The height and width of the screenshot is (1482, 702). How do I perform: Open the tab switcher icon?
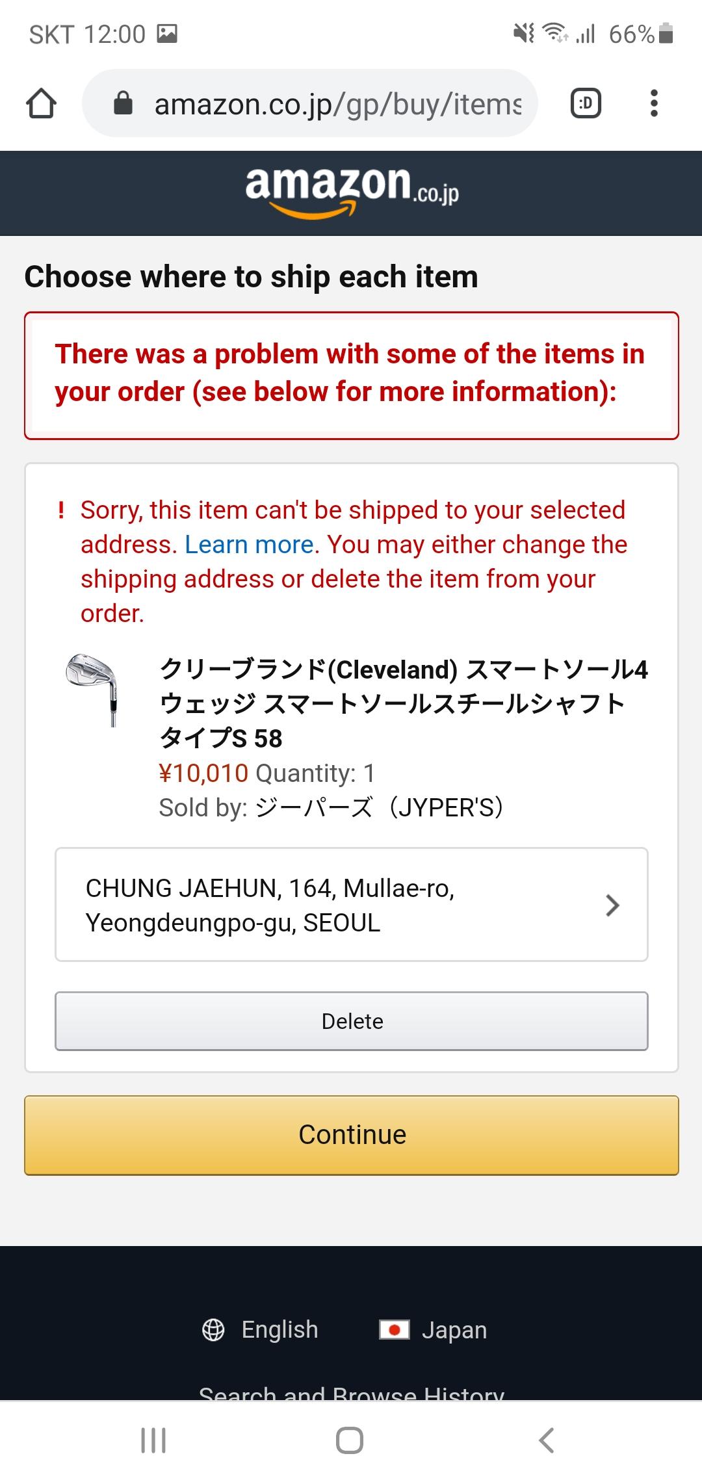coord(586,103)
